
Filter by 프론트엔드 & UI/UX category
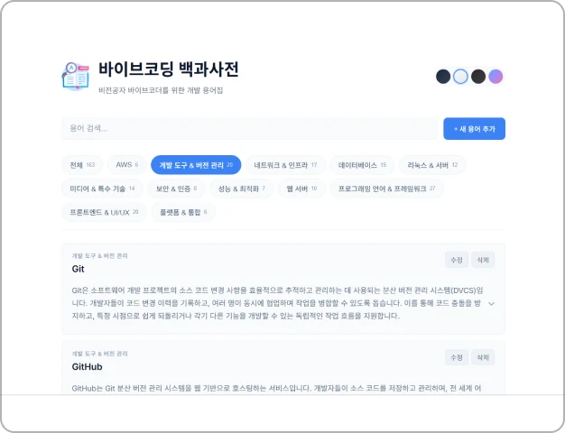coord(104,212)
